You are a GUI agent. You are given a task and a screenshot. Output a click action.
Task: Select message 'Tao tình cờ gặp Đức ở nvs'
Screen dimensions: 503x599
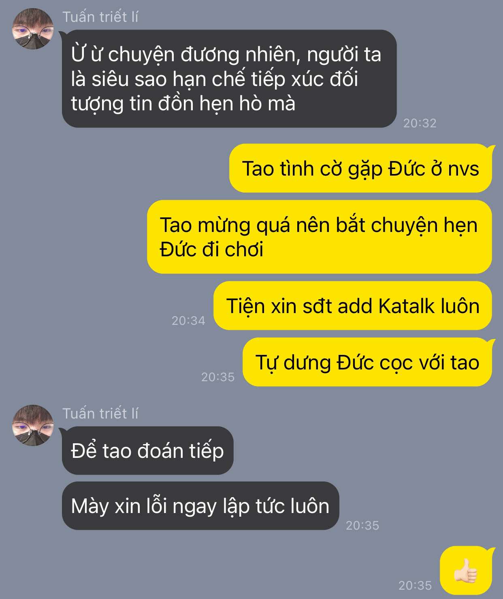pyautogui.click(x=360, y=168)
